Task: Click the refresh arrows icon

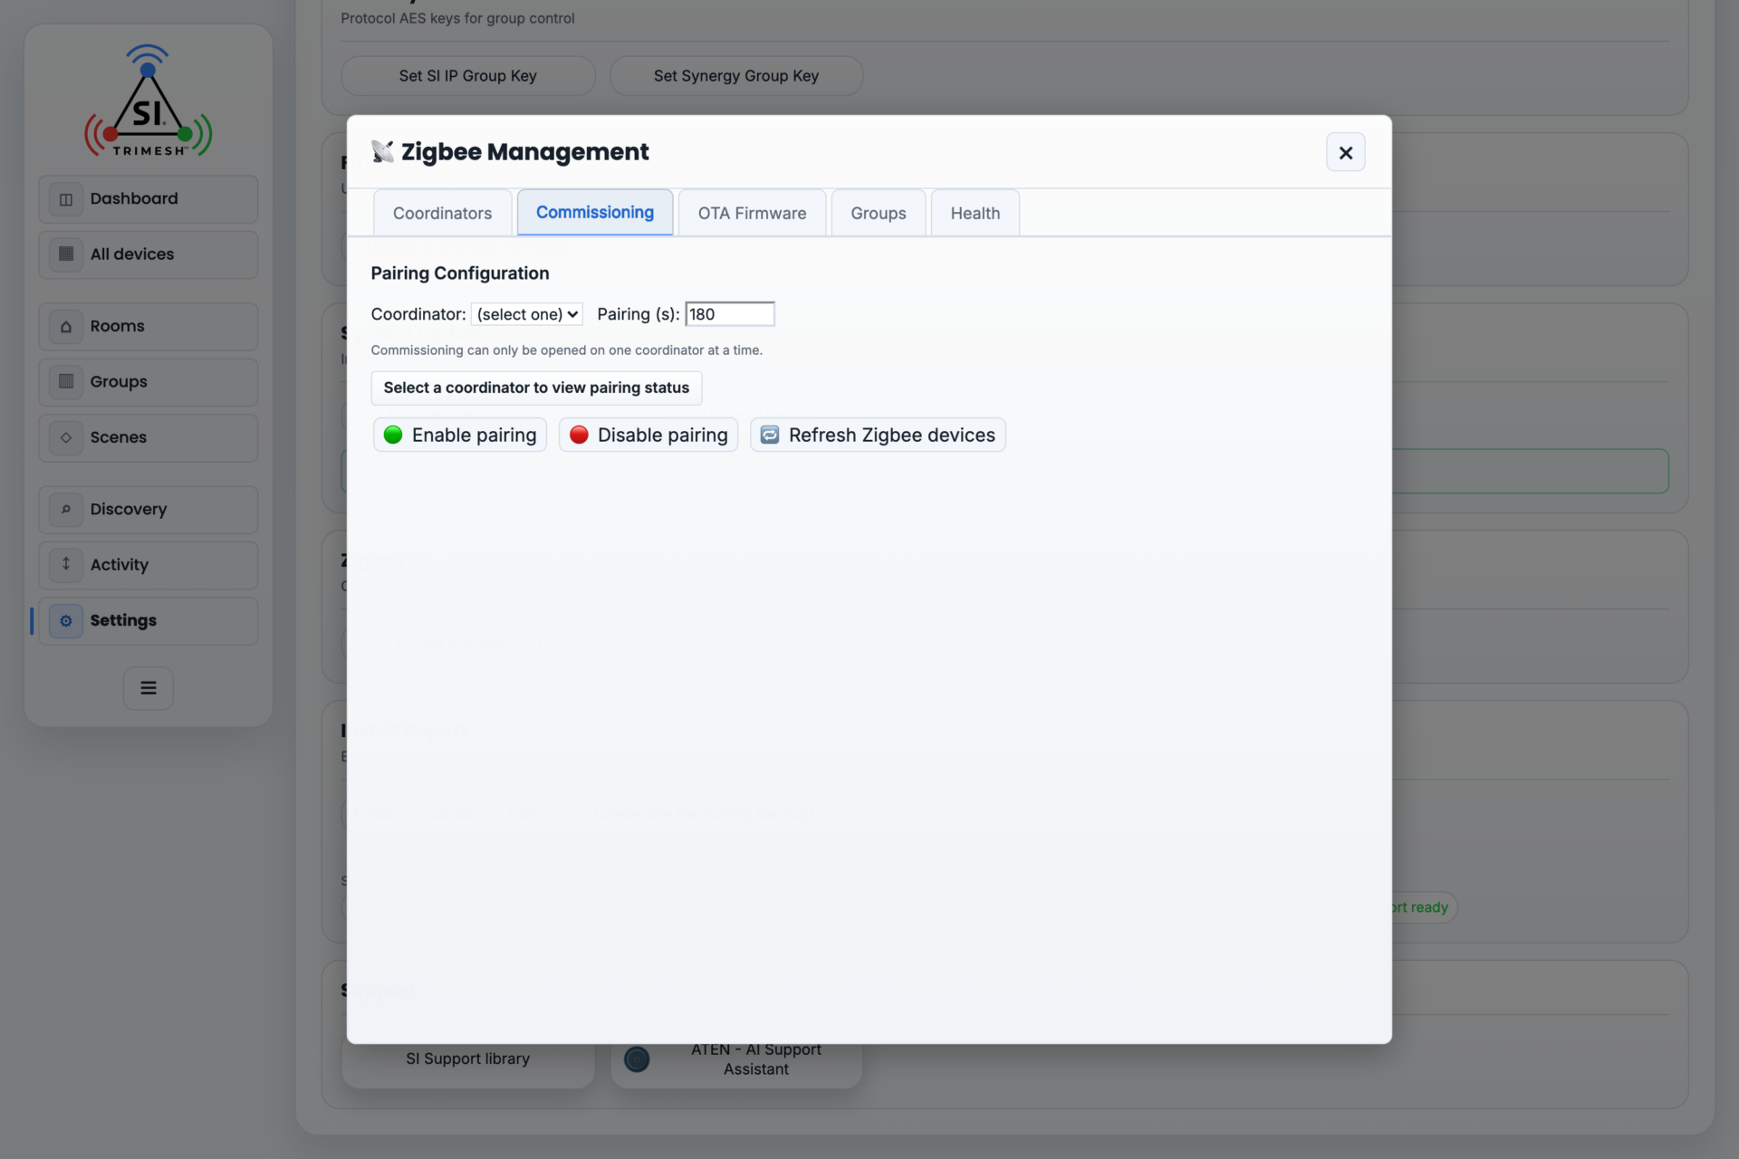Action: coord(770,435)
